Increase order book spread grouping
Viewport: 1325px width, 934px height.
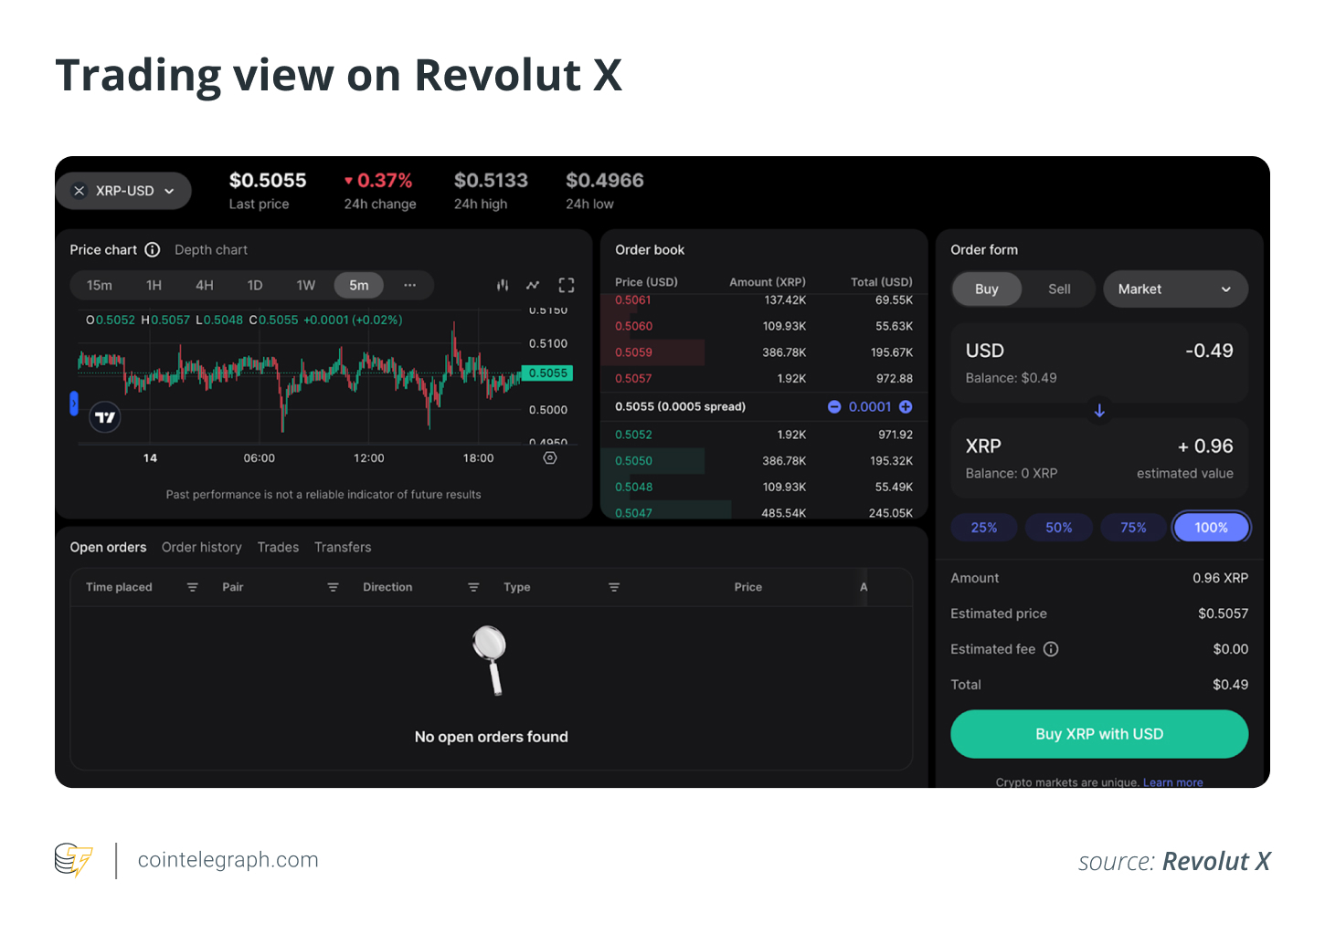[x=906, y=406]
